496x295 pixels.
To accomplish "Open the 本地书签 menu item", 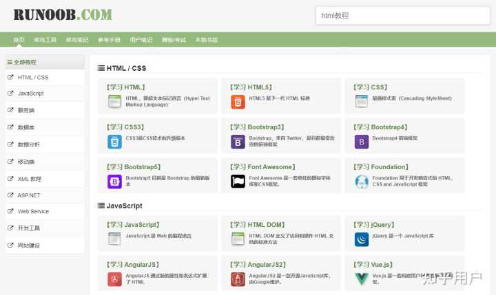I will (206, 40).
